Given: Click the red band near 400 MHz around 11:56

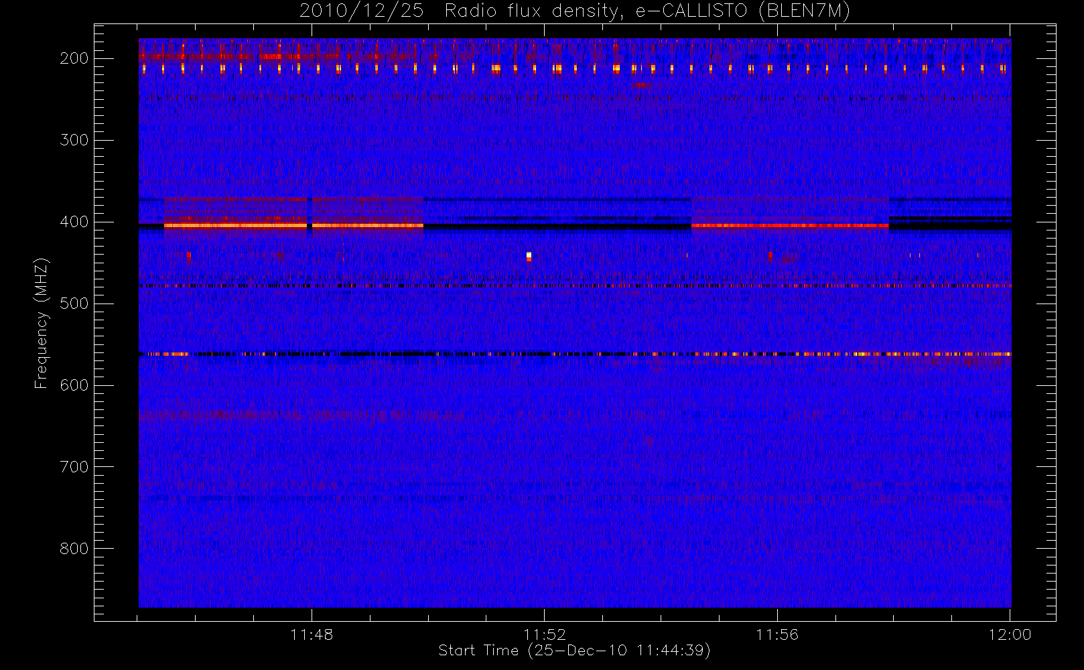Looking at the screenshot, I should (x=789, y=226).
